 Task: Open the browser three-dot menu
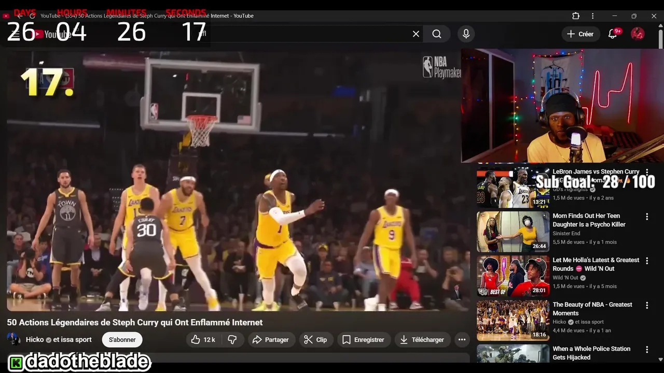[592, 16]
